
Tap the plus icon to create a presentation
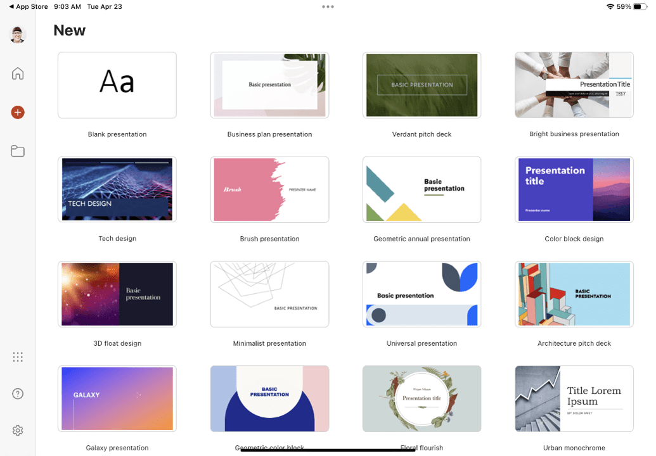tap(17, 112)
